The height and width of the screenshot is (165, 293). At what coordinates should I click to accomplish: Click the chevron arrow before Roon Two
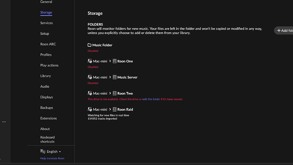tap(110, 93)
